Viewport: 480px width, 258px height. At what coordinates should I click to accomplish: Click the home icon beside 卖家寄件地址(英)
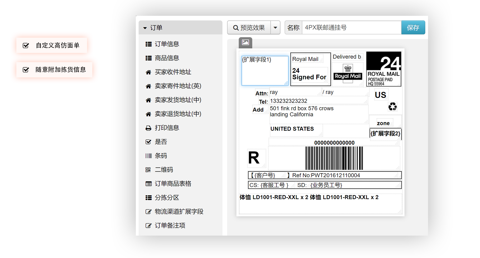tap(148, 86)
